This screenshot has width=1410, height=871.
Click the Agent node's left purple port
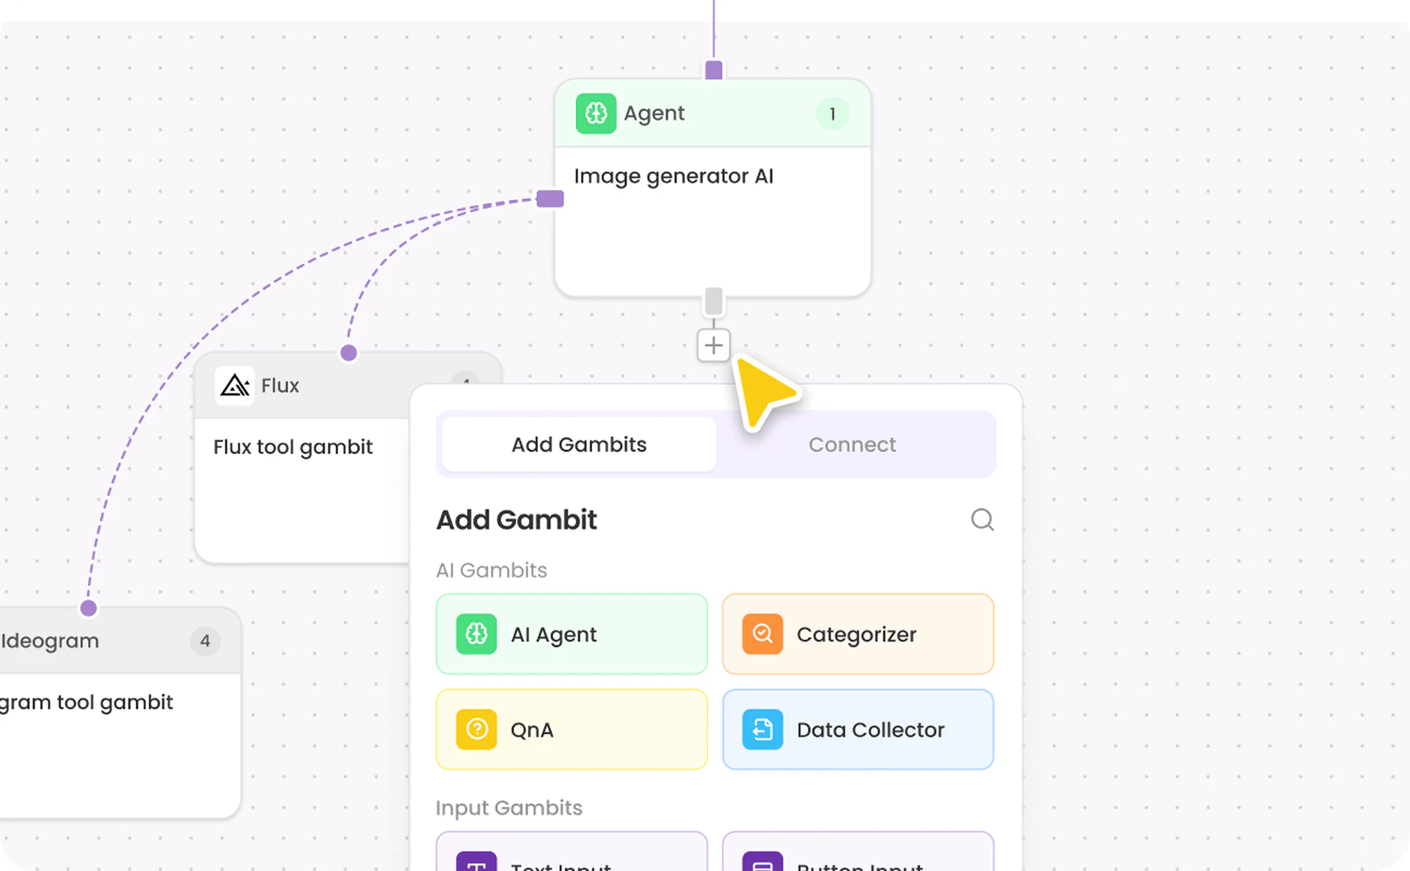550,198
